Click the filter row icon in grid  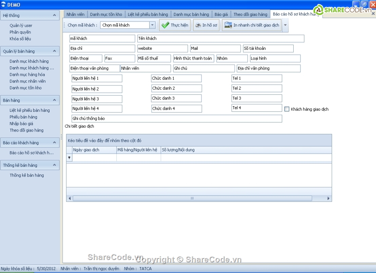click(x=69, y=158)
